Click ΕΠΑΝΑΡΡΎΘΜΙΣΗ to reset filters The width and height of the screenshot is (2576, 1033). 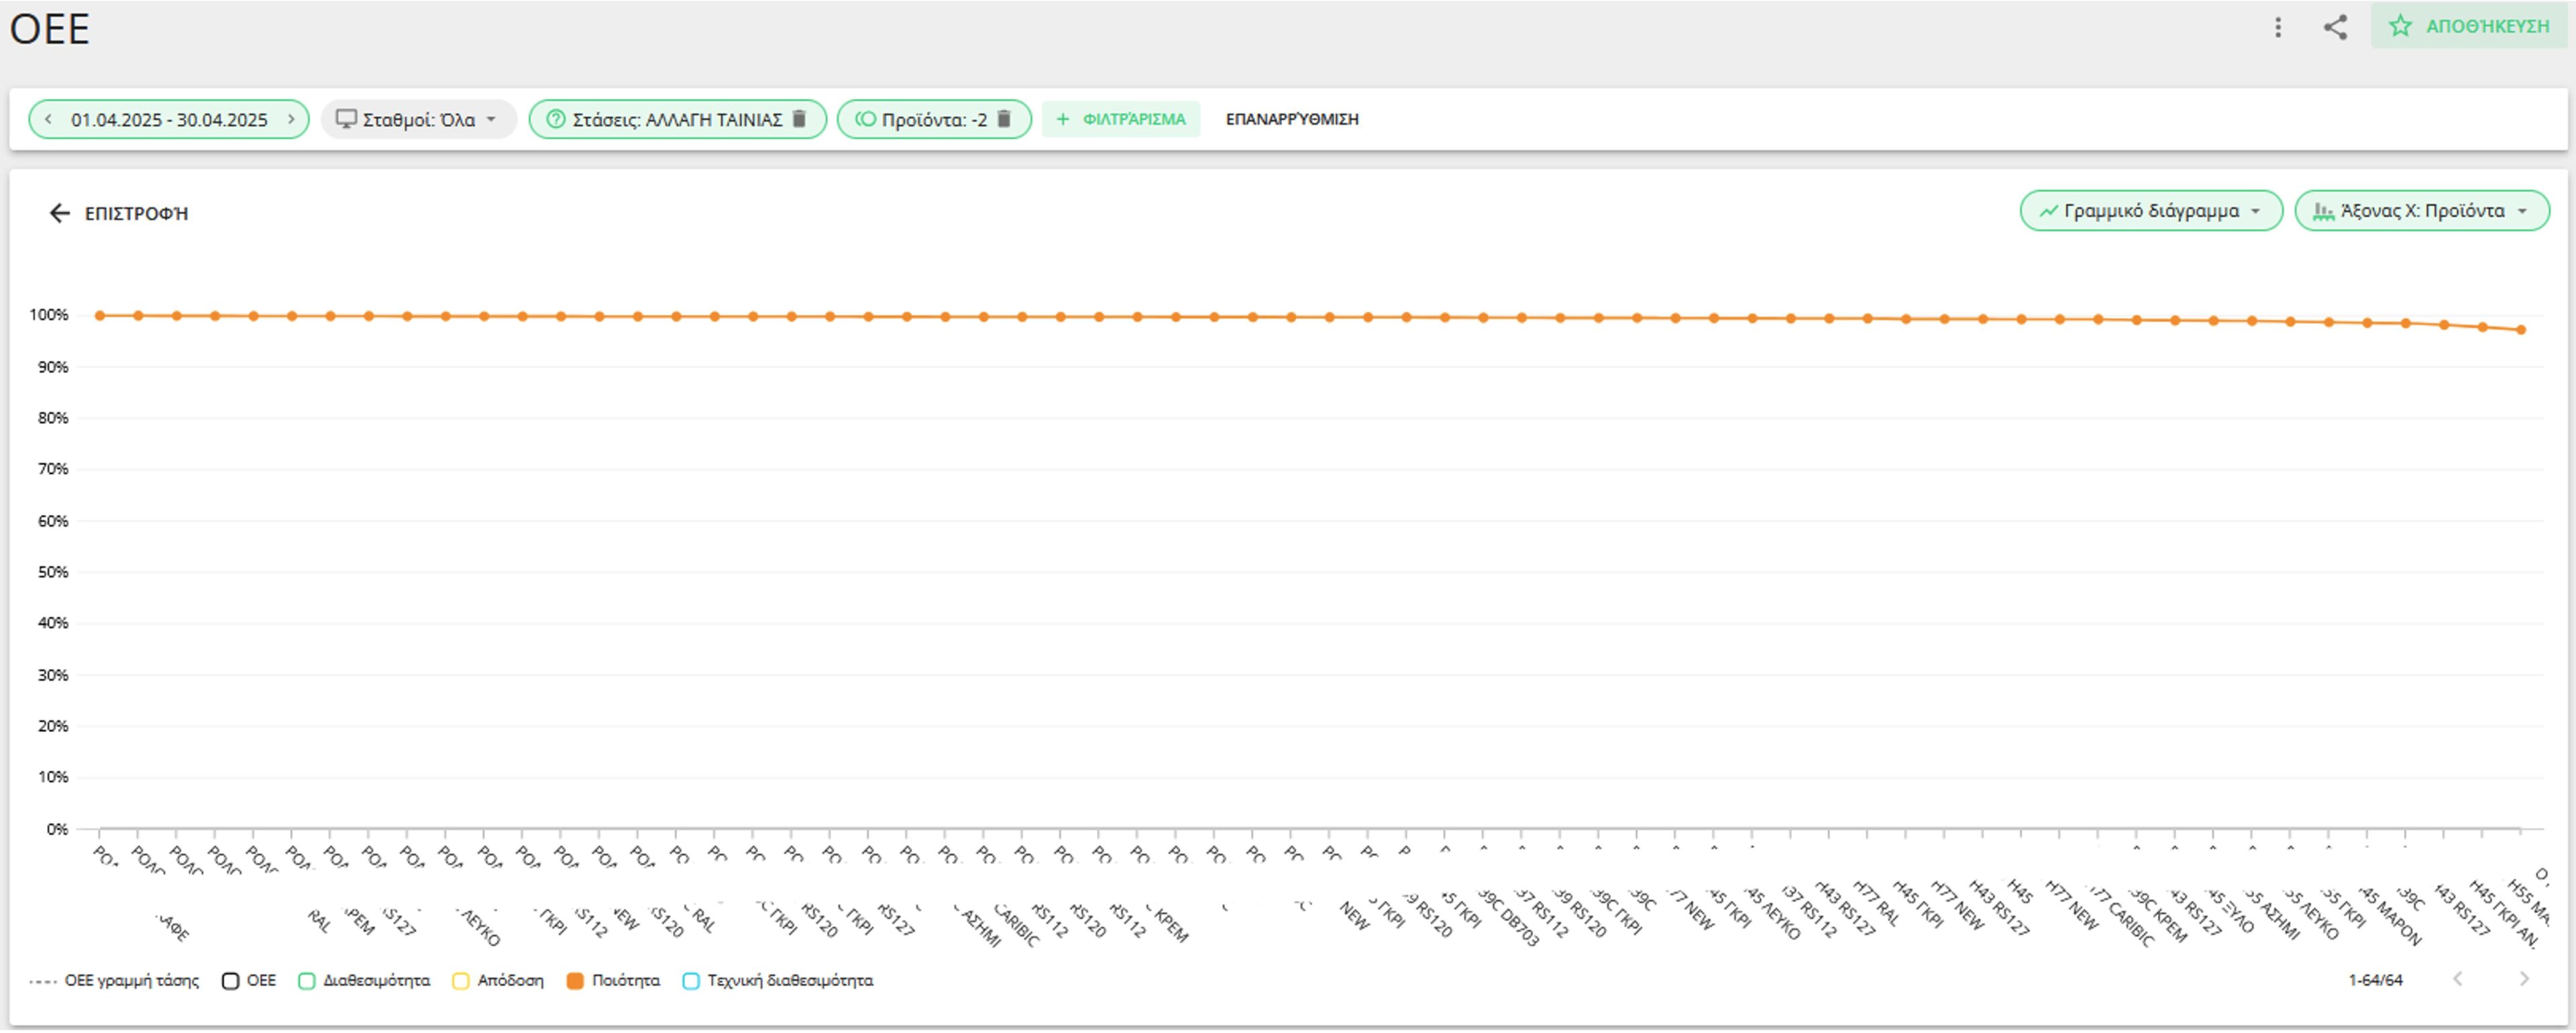coord(1293,119)
